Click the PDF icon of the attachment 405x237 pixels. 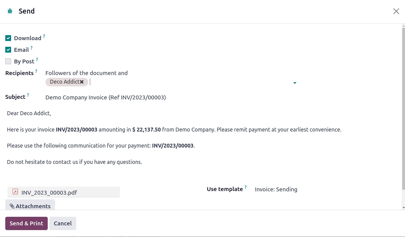(x=15, y=192)
